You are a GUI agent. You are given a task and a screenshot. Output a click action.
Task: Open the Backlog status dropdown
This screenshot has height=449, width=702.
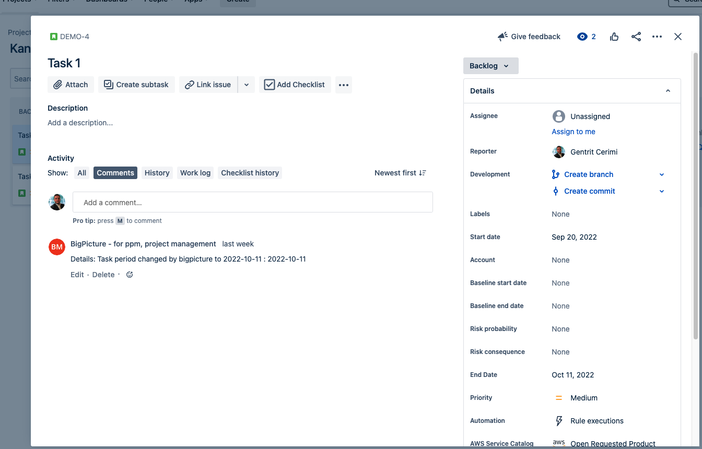[x=490, y=66]
